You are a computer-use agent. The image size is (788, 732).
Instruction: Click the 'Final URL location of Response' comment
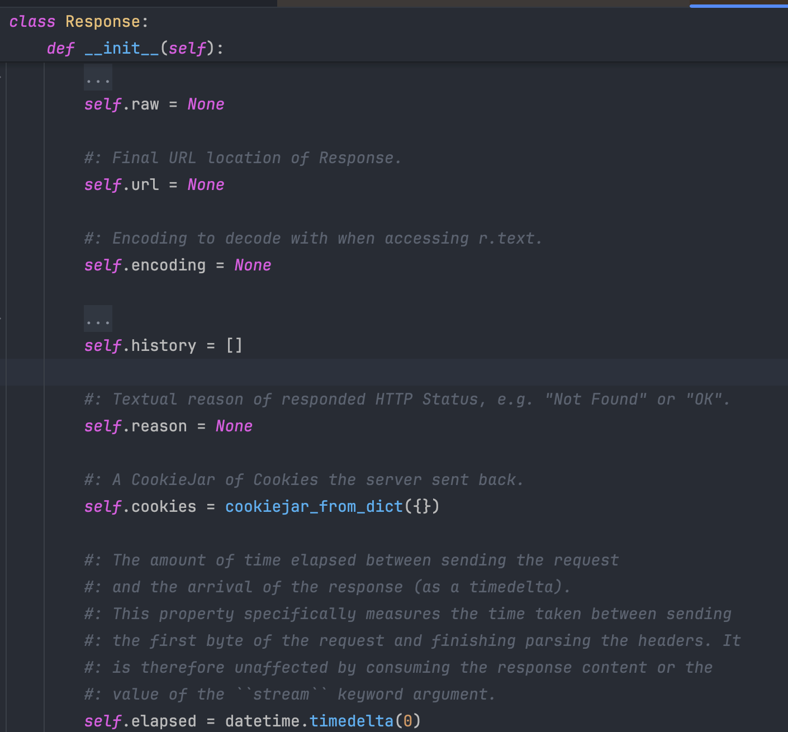point(243,158)
